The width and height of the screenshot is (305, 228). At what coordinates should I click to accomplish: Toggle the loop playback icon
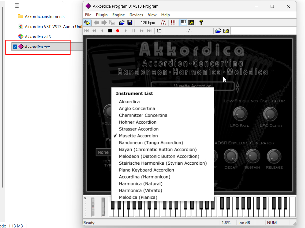[x=159, y=31]
